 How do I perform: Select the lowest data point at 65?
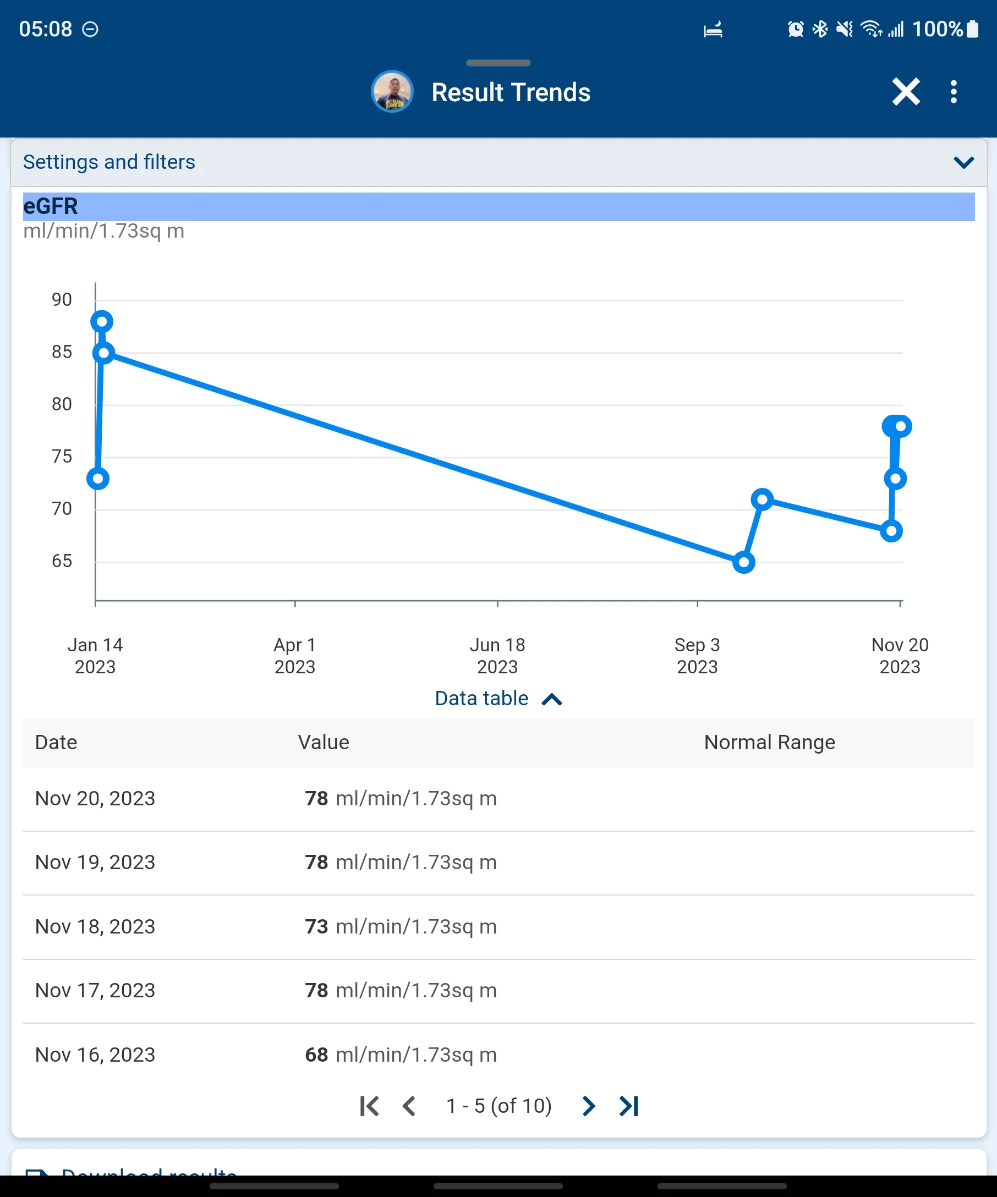pyautogui.click(x=743, y=563)
